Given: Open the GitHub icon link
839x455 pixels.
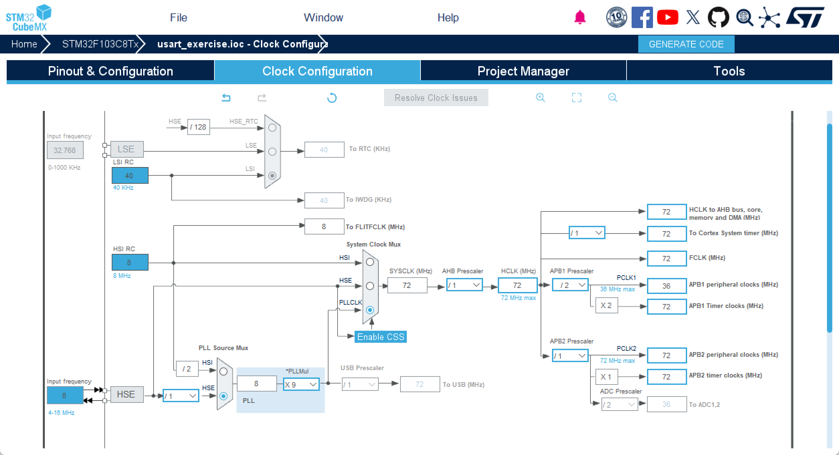Looking at the screenshot, I should (x=718, y=17).
